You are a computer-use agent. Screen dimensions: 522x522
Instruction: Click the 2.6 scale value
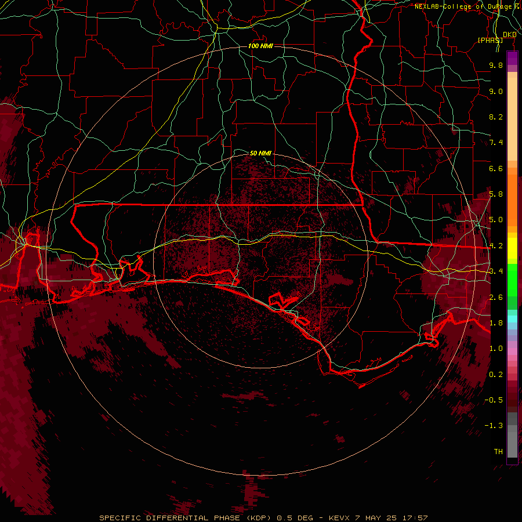(496, 298)
